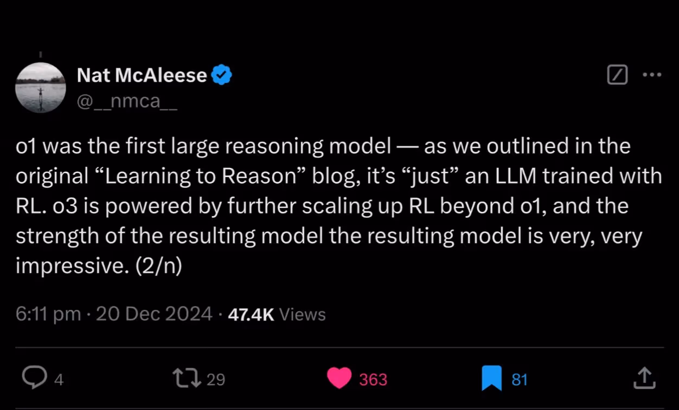679x410 pixels.
Task: Repost using the retweet arrows icon
Action: tap(186, 378)
